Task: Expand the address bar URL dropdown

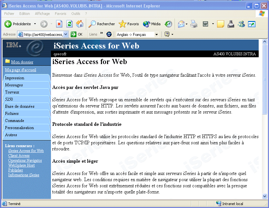Action: click(66, 34)
